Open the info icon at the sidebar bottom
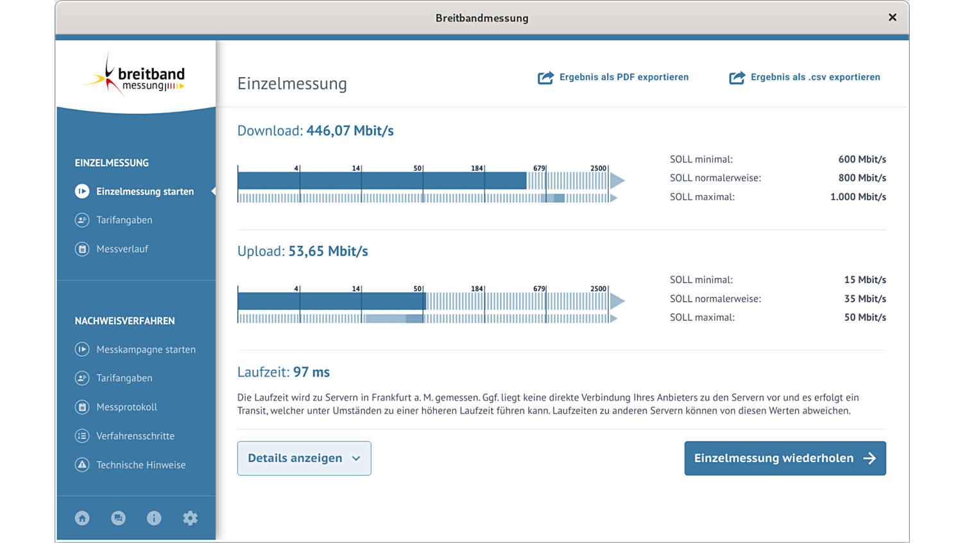Image resolution: width=965 pixels, height=543 pixels. [x=154, y=518]
